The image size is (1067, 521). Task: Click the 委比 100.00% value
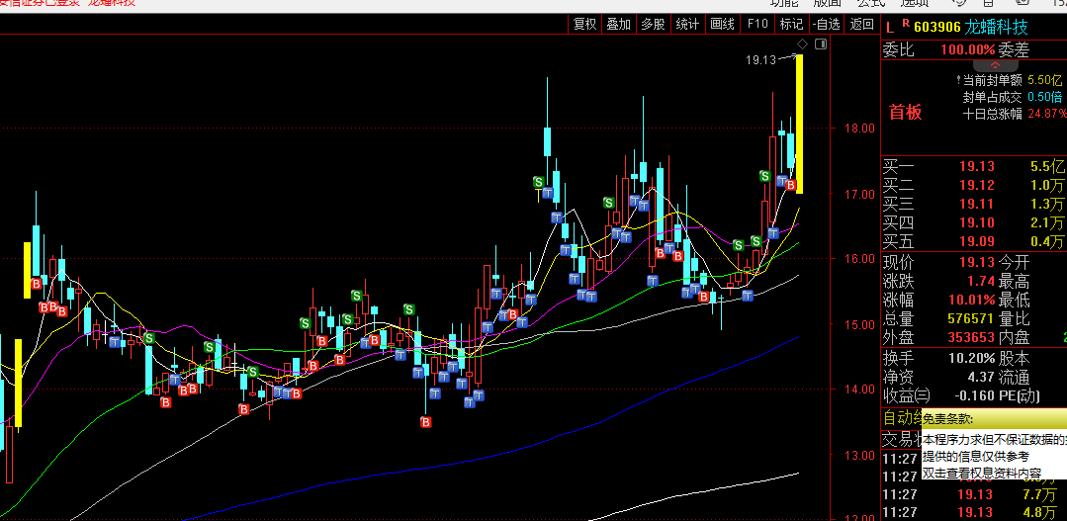click(968, 49)
